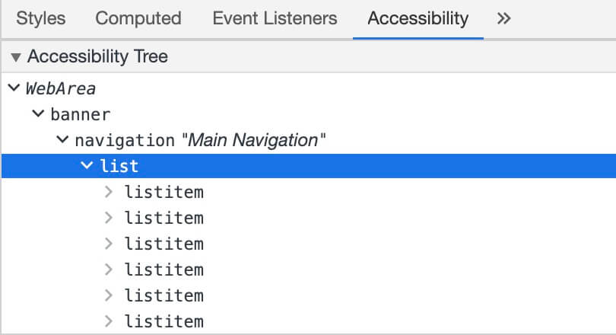
Task: Select the WebArea tree node
Action: [x=61, y=88]
